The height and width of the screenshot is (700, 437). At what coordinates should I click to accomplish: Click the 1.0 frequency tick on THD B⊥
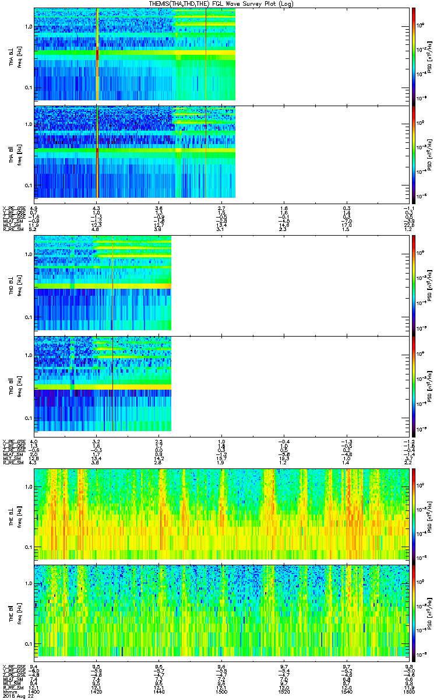click(x=29, y=254)
